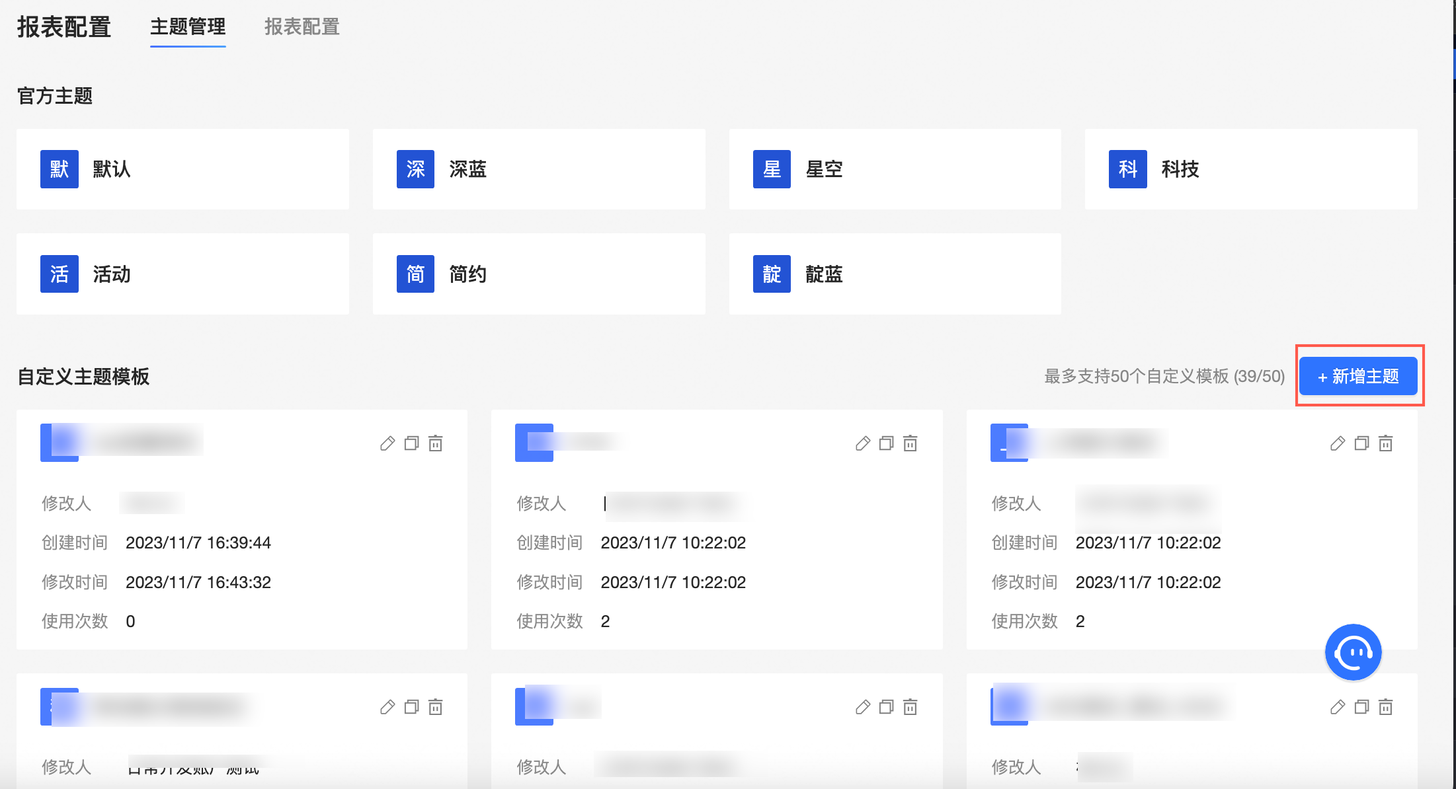This screenshot has width=1456, height=789.
Task: Click edit pencil on first custom theme card
Action: tap(387, 443)
